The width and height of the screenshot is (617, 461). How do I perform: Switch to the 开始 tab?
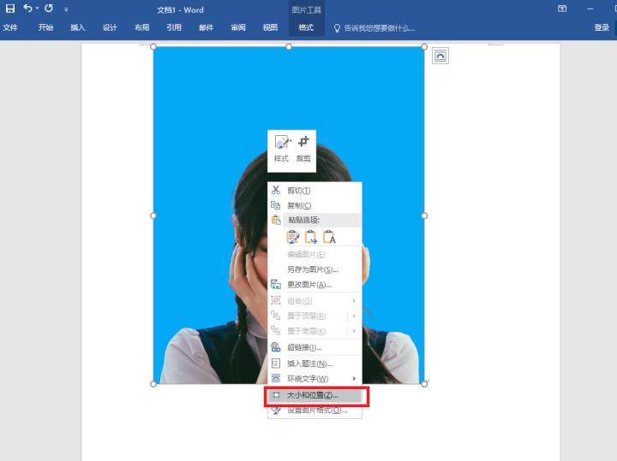pos(45,27)
